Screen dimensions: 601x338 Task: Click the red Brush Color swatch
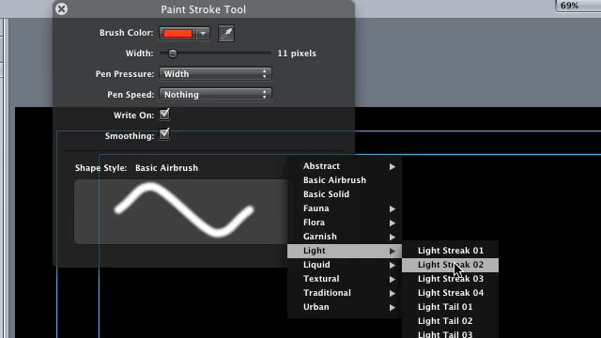pyautogui.click(x=177, y=34)
